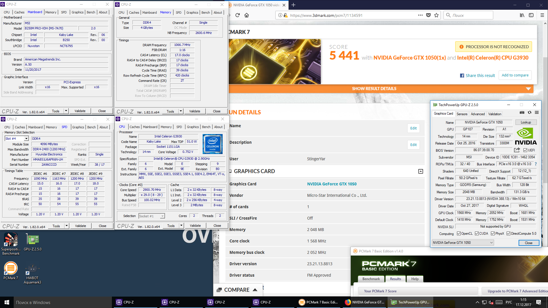This screenshot has width=548, height=308.
Task: Select the "B250M PRO-VDH (MS-7A70)" model value
Action: (51, 28)
